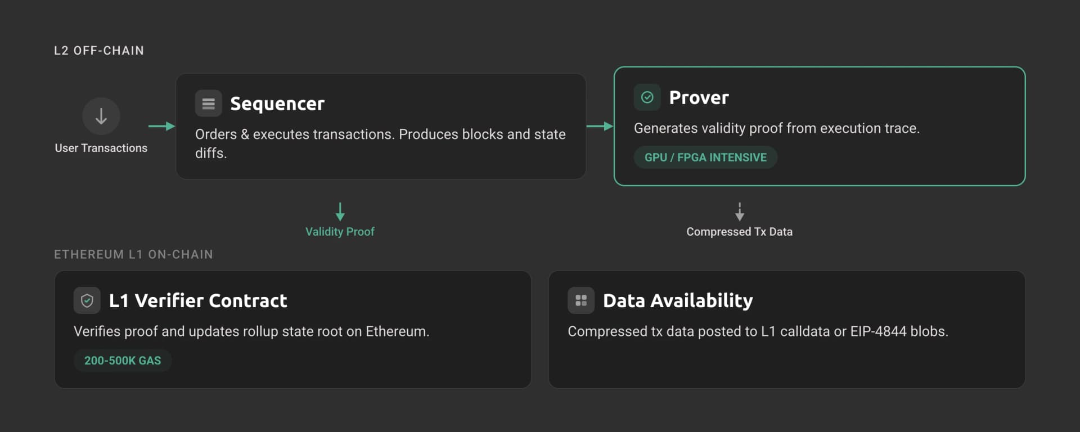Click the User Transactions down-arrow circle

click(101, 116)
